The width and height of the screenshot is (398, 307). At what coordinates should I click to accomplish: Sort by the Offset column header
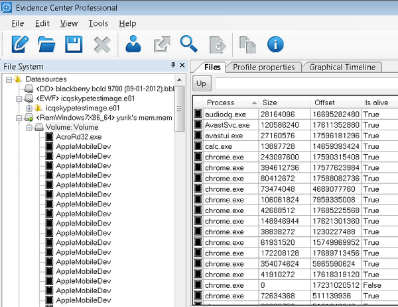(324, 103)
